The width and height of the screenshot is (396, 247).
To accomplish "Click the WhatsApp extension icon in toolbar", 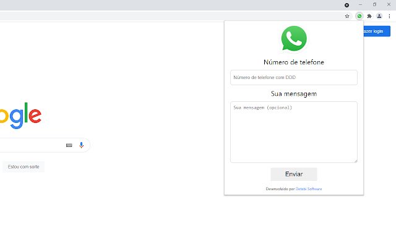I will pos(359,16).
